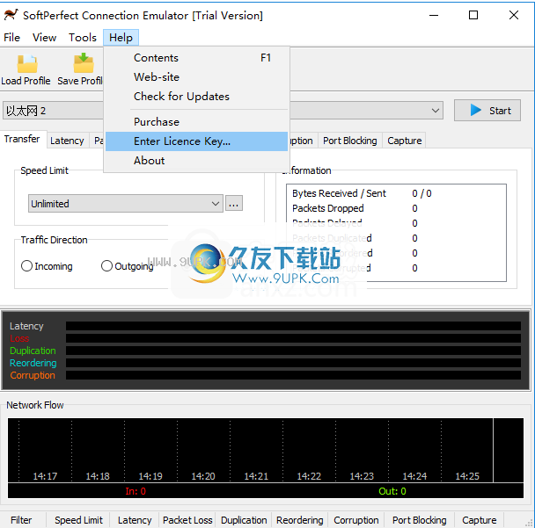Image resolution: width=535 pixels, height=528 pixels.
Task: Click the In: 0 counter
Action: 136,491
